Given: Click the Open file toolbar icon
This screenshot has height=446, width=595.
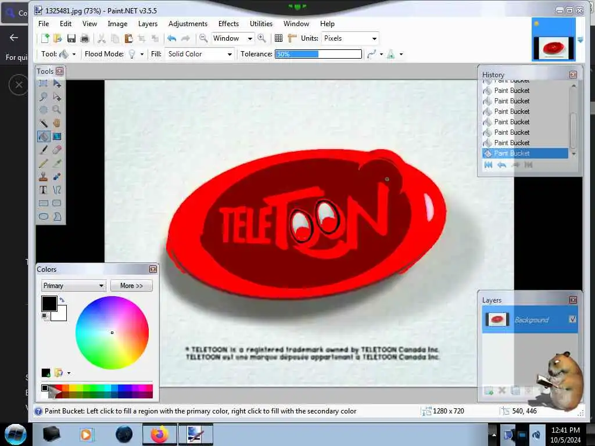Looking at the screenshot, I should (58, 38).
